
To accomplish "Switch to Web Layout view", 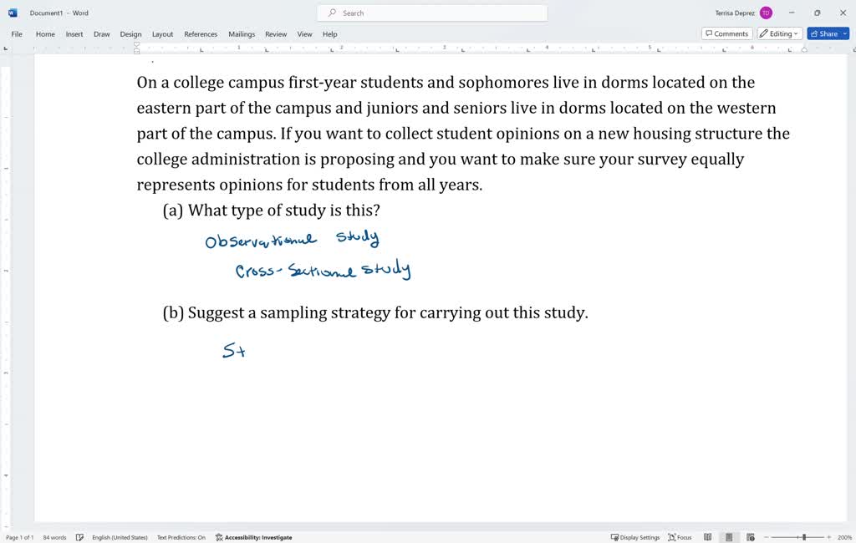I will [x=751, y=537].
